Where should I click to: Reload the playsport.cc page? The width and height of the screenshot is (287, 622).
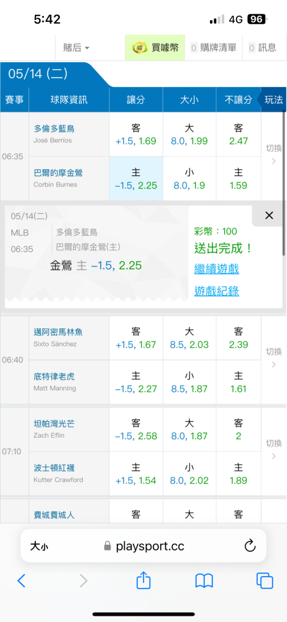coord(250,546)
